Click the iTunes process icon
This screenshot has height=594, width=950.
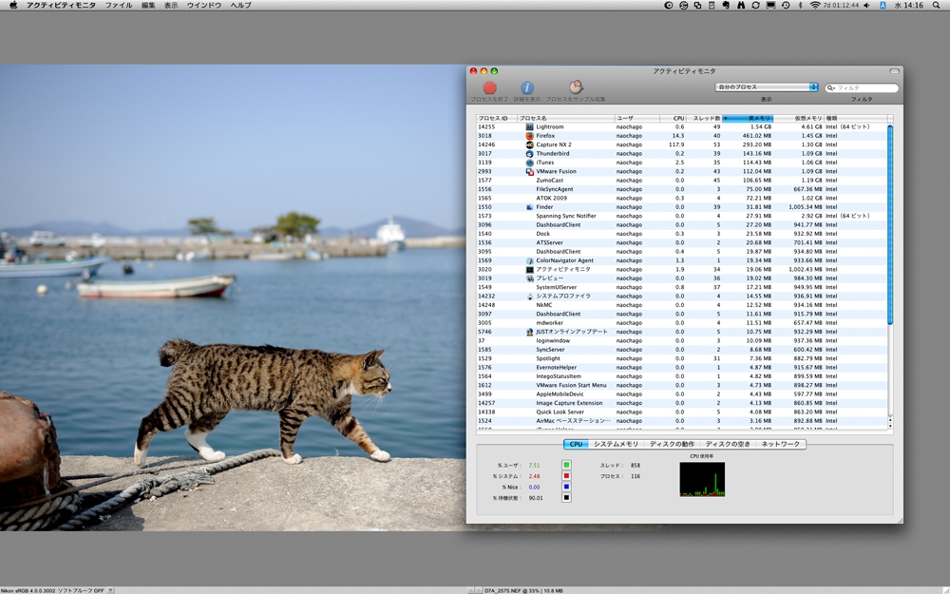(x=530, y=163)
